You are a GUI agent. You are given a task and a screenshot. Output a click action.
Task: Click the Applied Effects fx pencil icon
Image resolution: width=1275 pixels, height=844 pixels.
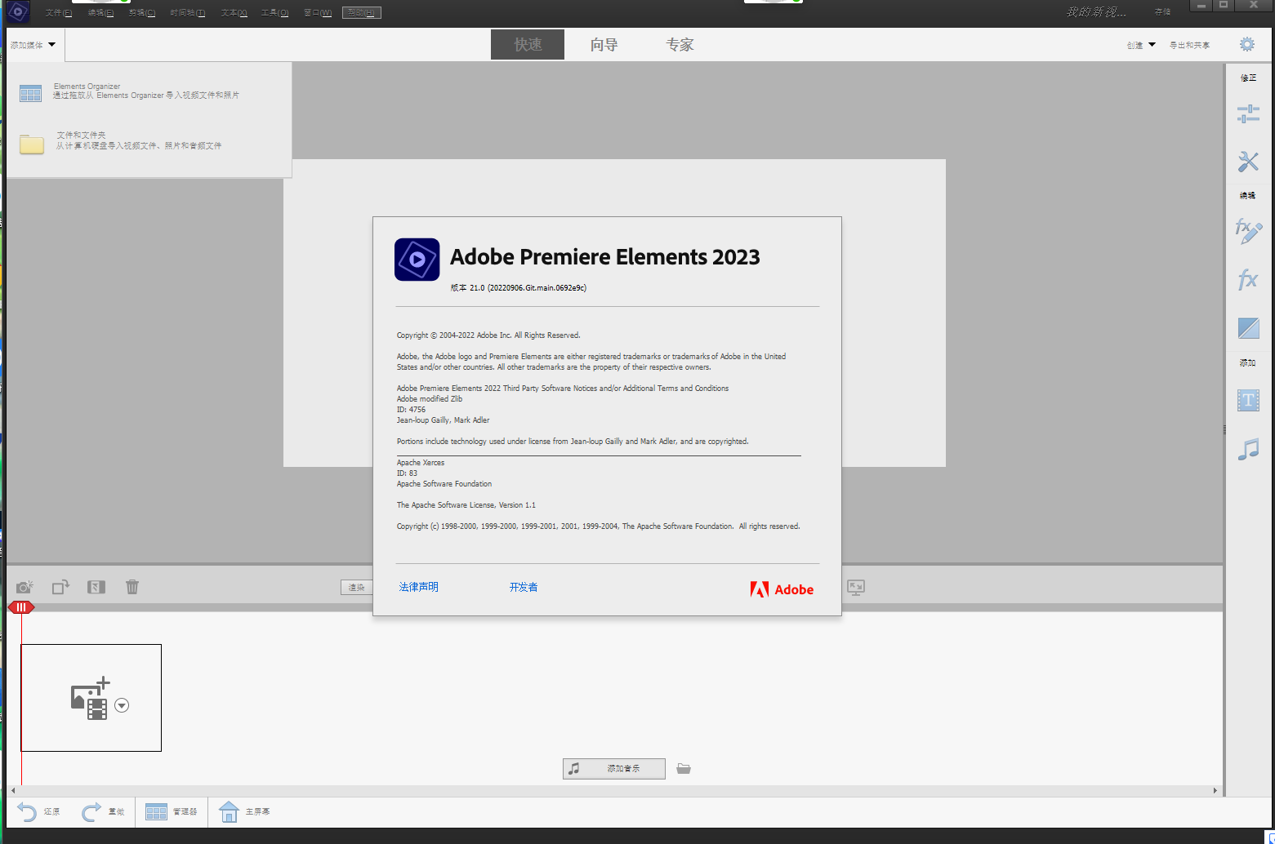tap(1247, 231)
